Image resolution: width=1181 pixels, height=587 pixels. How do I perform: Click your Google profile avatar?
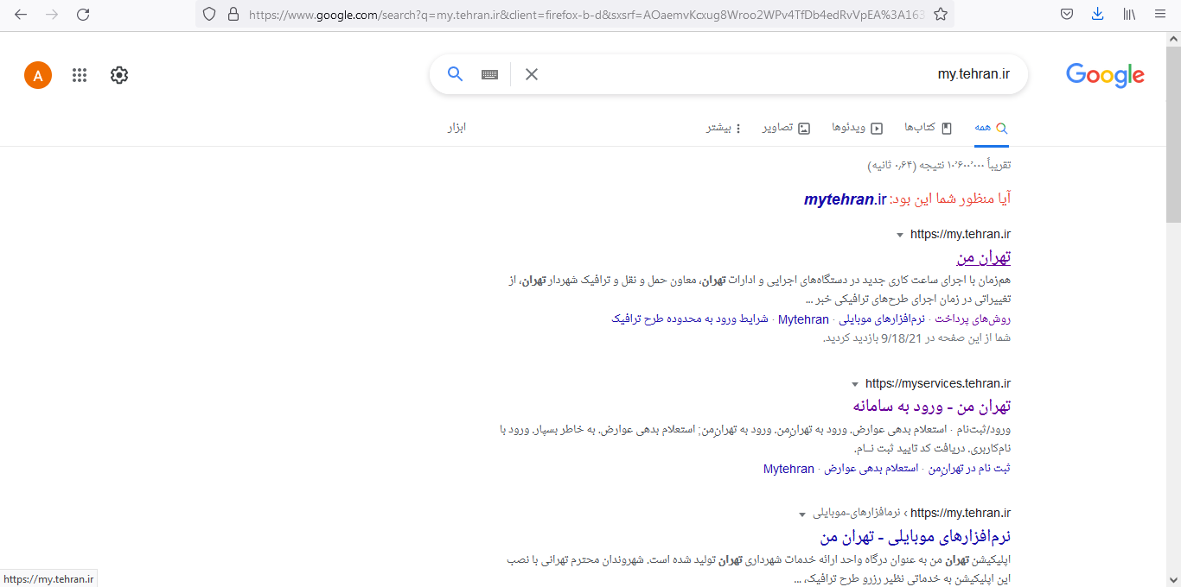pyautogui.click(x=37, y=75)
